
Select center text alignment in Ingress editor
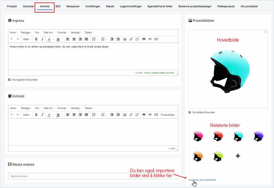(74, 39)
